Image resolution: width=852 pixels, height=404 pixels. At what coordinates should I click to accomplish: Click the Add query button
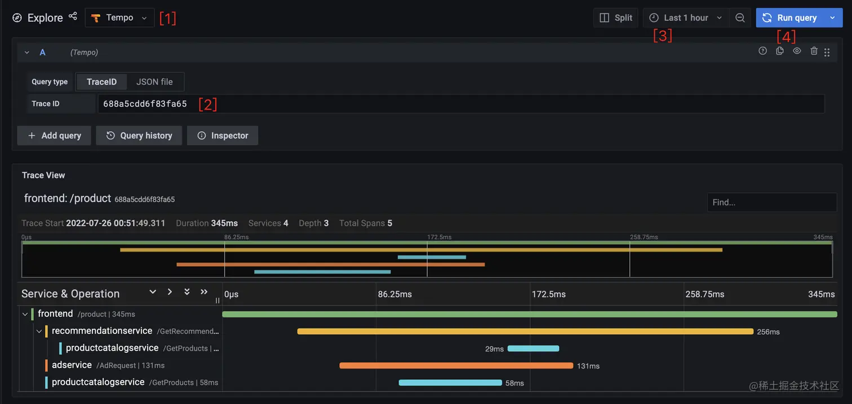click(x=54, y=136)
